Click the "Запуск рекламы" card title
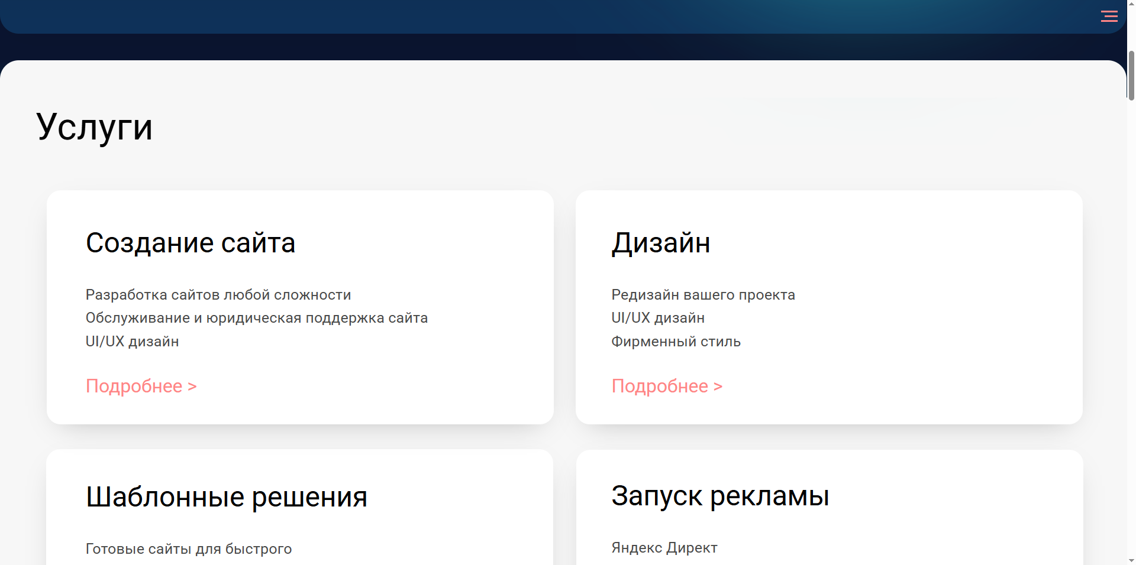 720,496
